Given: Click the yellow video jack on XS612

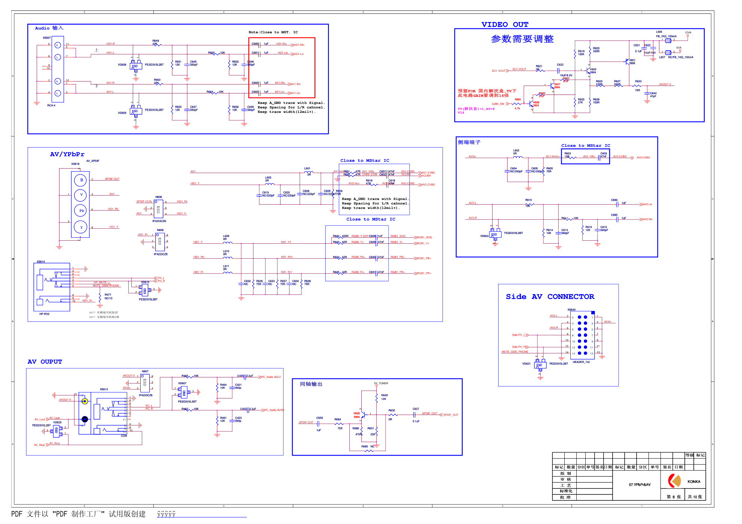Looking at the screenshot, I should (x=85, y=401).
